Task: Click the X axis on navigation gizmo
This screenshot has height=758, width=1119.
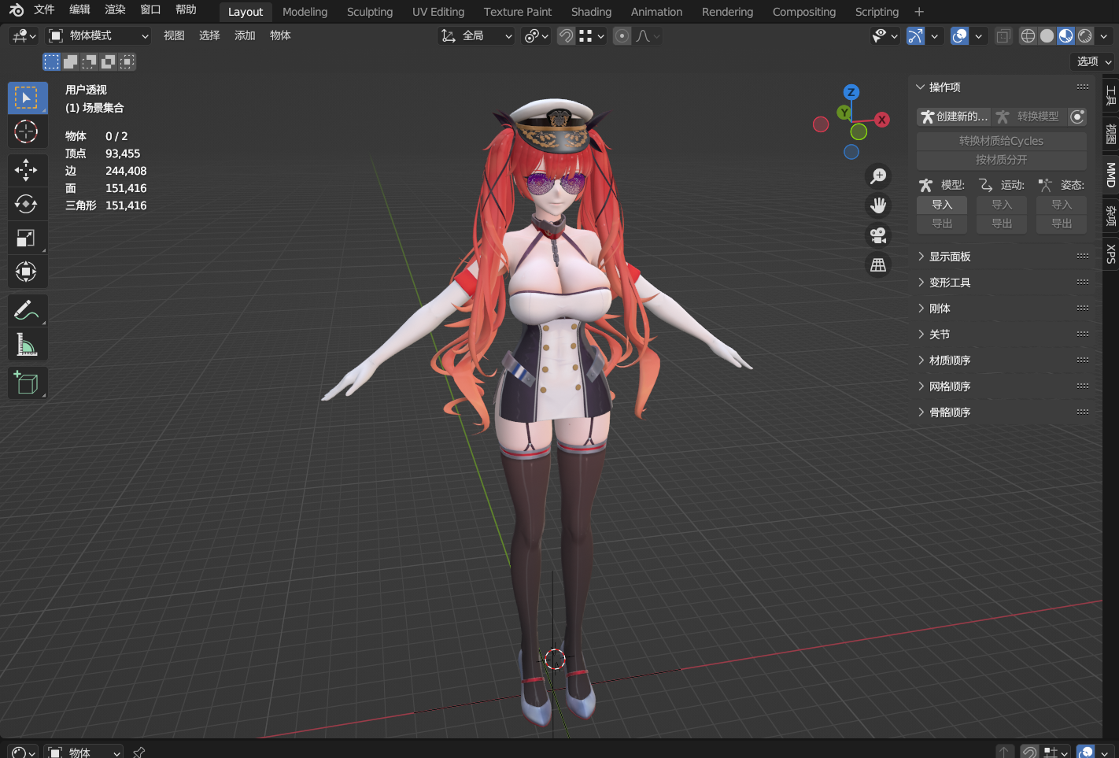Action: tap(882, 120)
